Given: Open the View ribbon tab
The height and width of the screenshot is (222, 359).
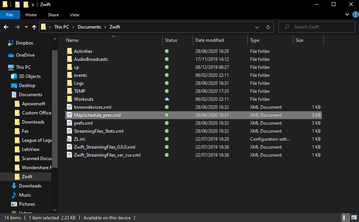Looking at the screenshot, I should point(74,15).
